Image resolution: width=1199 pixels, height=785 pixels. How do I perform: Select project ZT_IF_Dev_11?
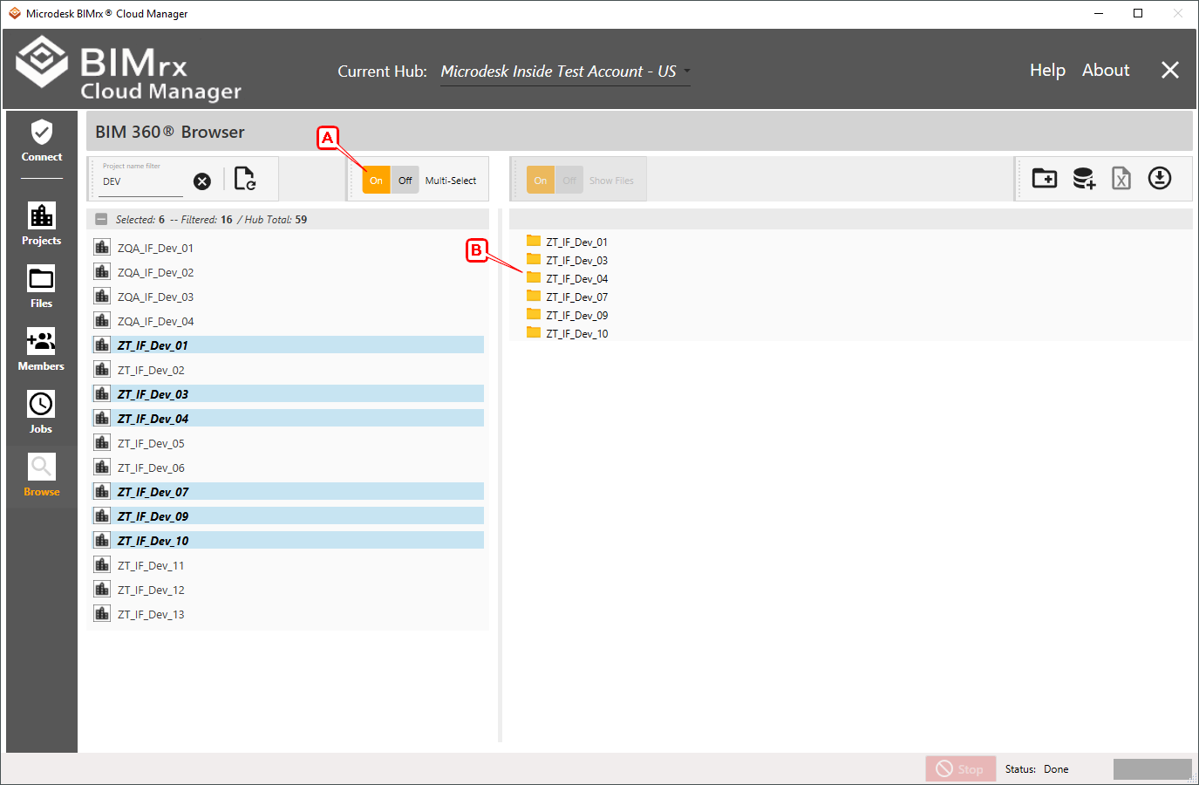point(288,565)
